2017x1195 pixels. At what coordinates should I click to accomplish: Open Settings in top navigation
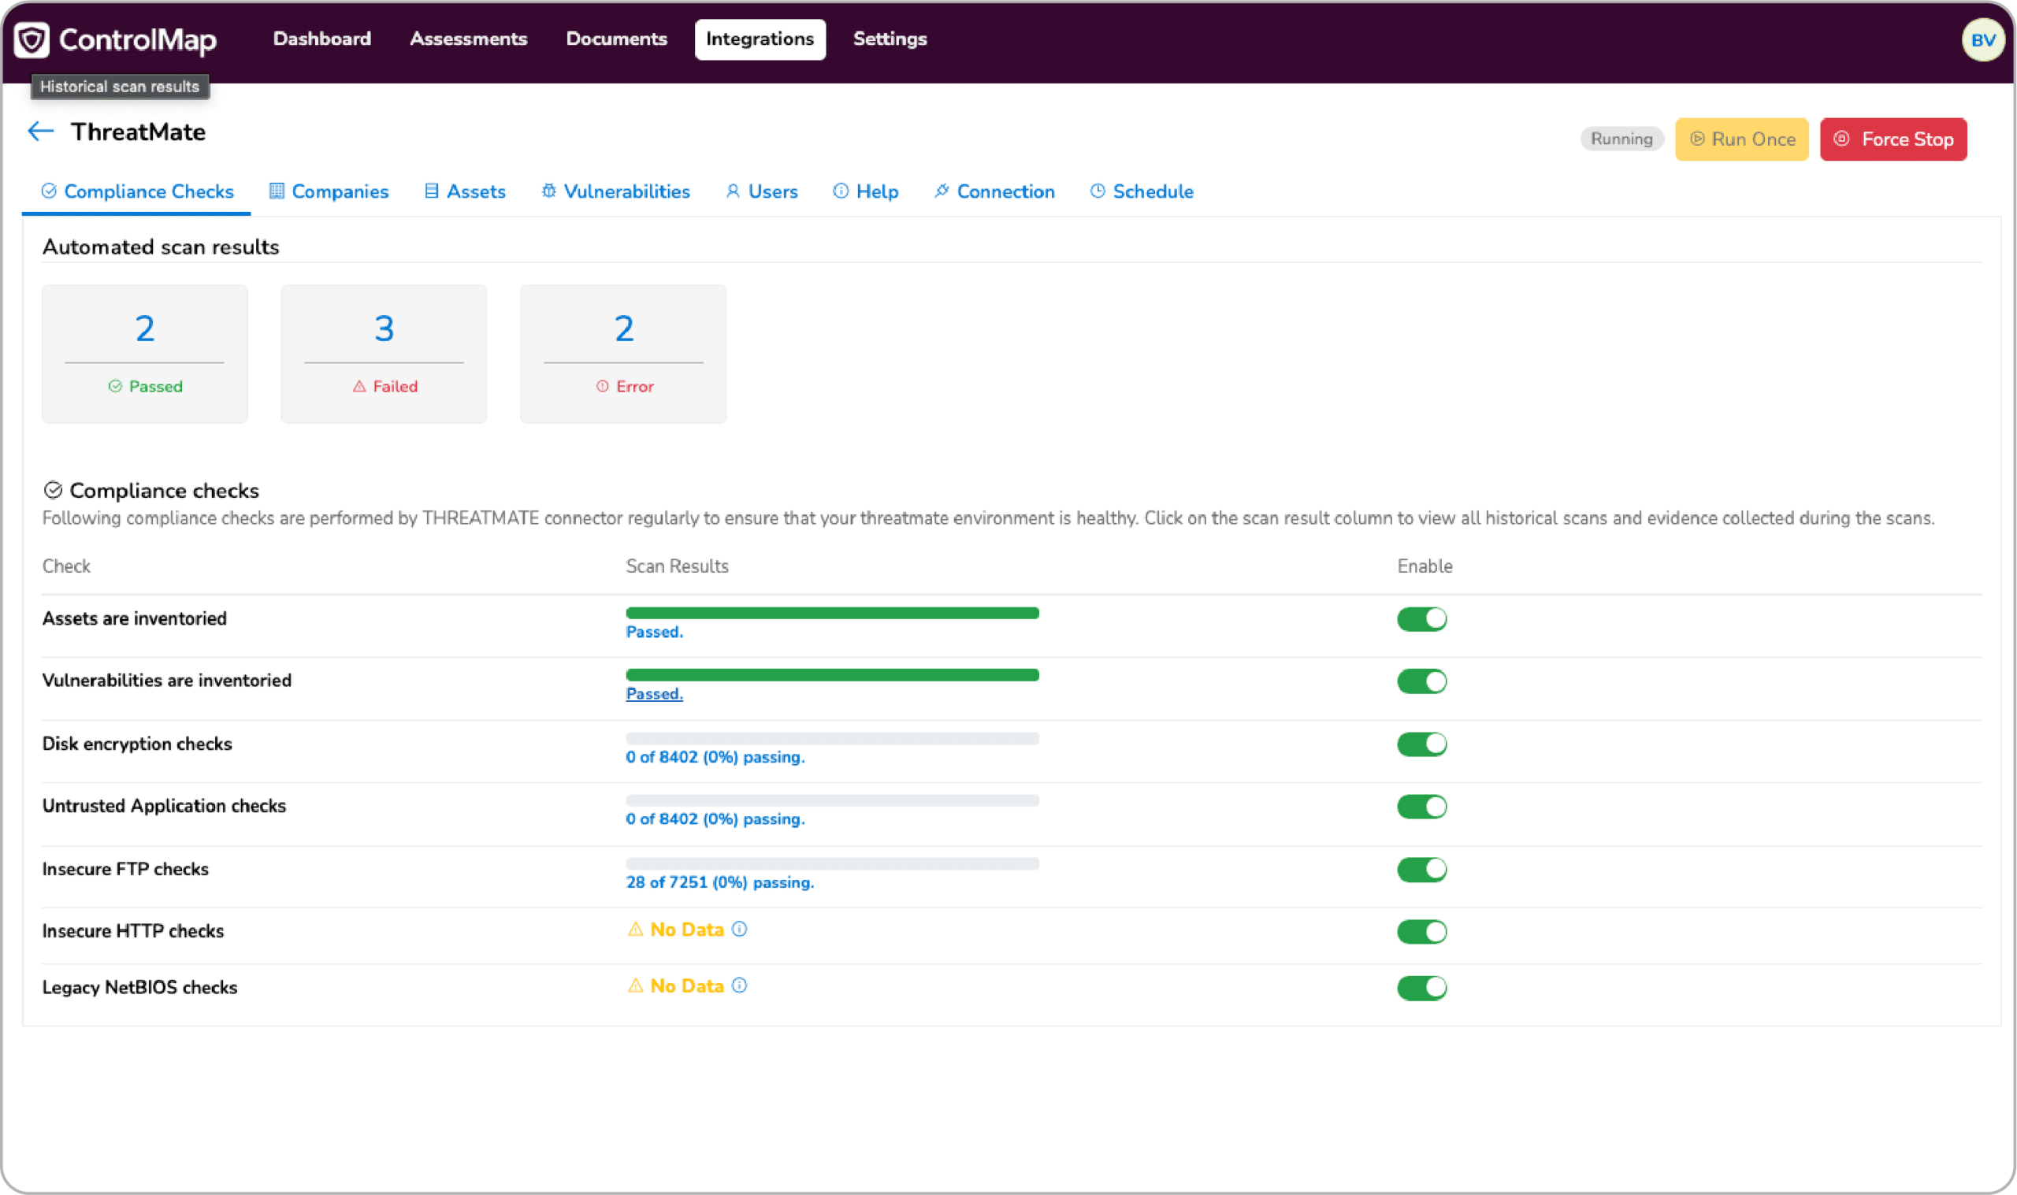pos(890,39)
